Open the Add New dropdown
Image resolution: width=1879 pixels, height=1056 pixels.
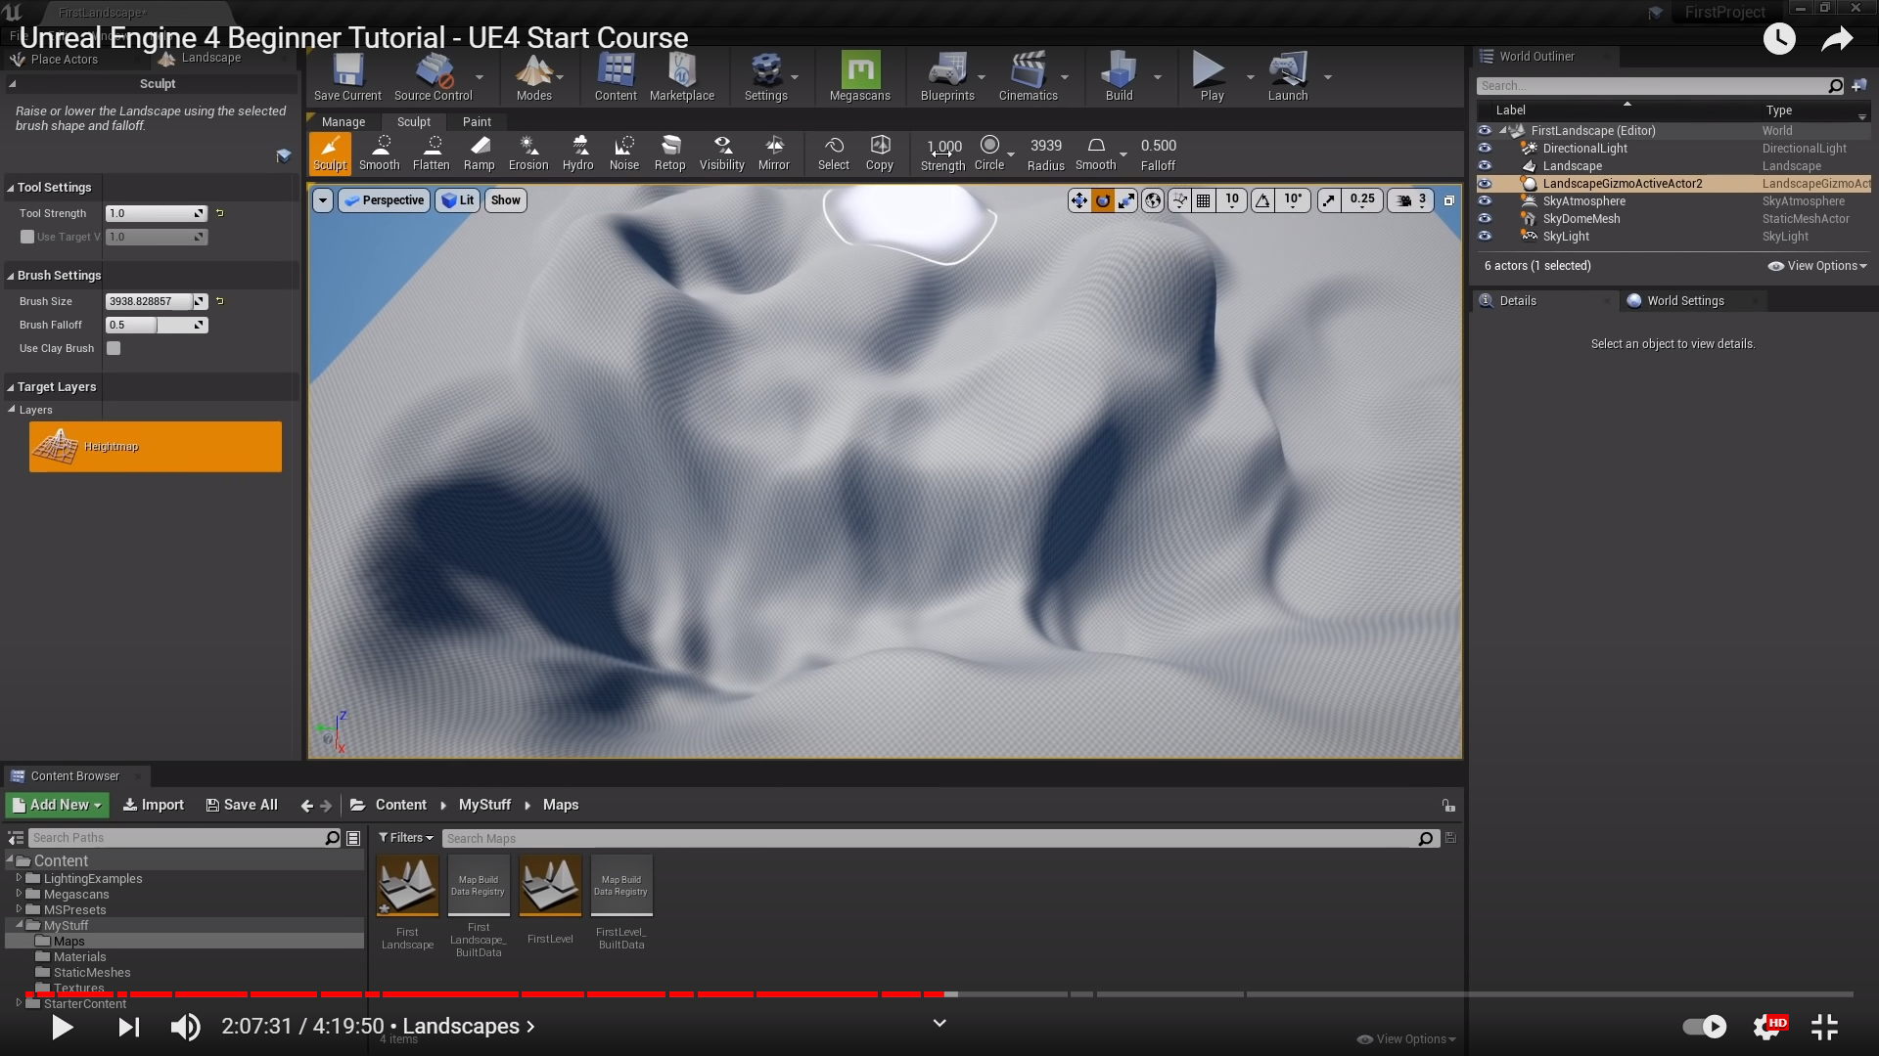58,805
